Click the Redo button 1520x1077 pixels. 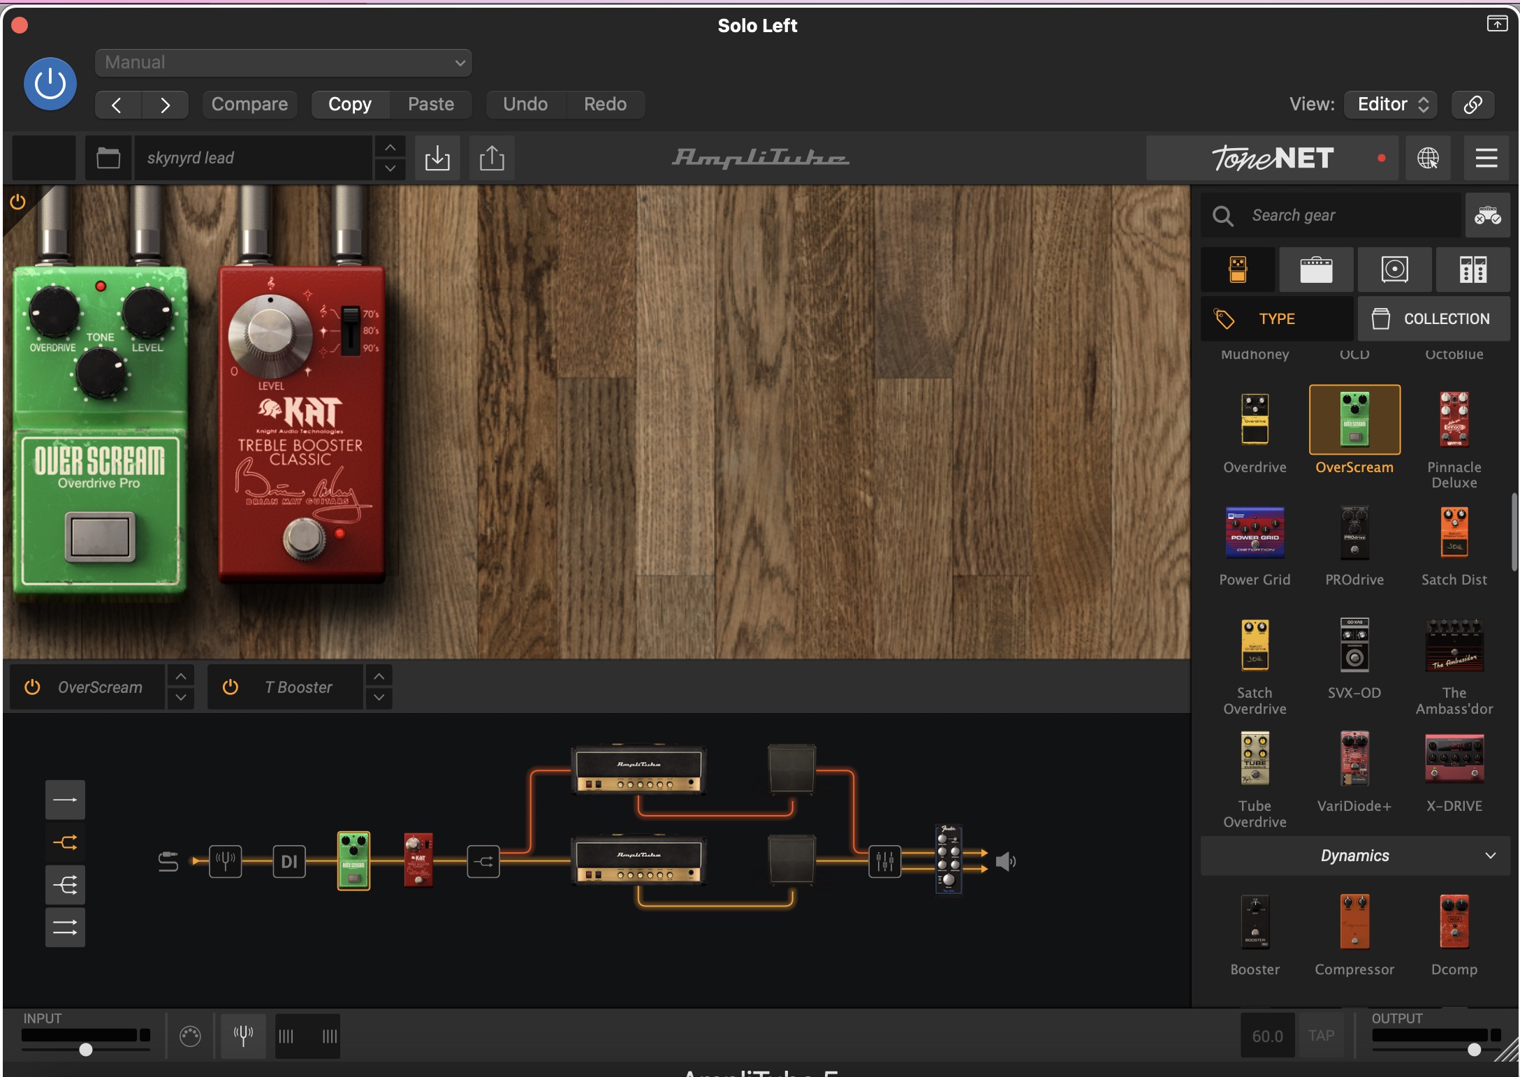(605, 104)
